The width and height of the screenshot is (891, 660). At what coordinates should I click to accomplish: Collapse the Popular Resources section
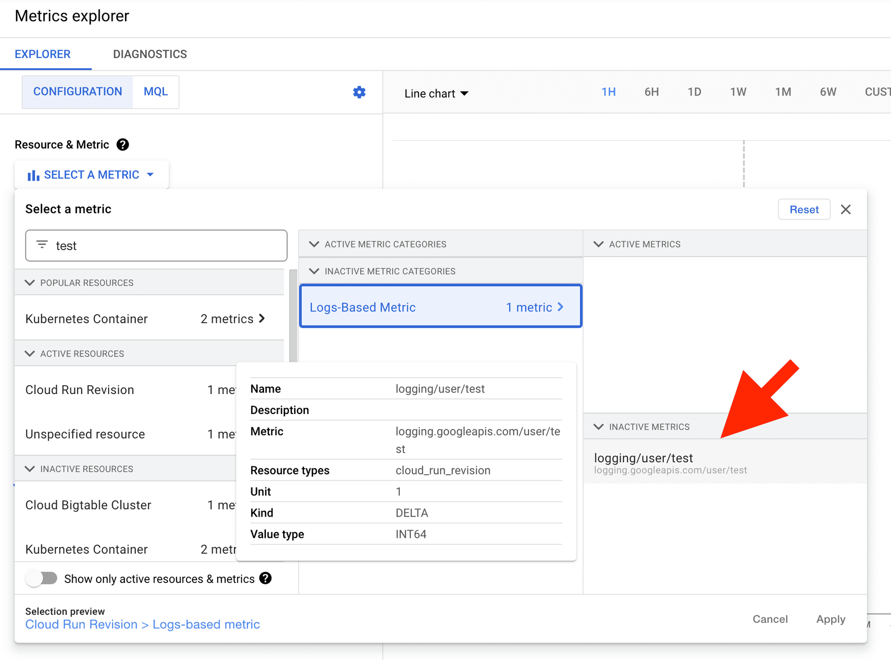coord(30,283)
